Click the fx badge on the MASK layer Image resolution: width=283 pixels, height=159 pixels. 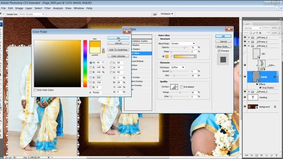(275, 77)
